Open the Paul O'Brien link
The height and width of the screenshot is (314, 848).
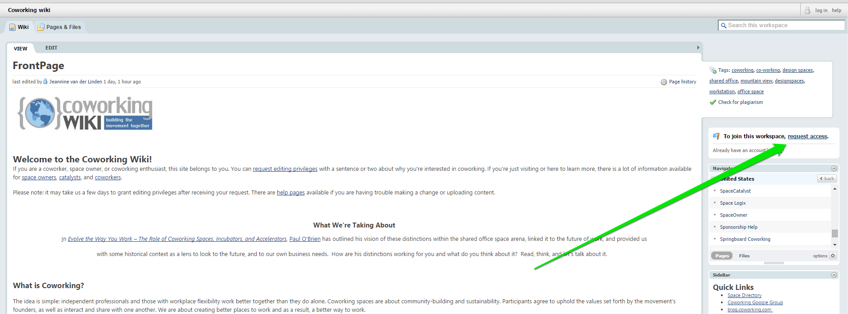pyautogui.click(x=305, y=239)
